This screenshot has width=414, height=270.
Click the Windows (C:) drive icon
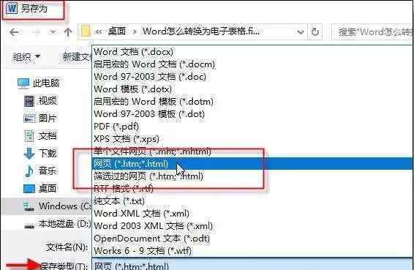29,206
